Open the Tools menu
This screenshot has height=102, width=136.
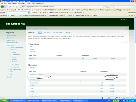pyautogui.click(x=29, y=4)
